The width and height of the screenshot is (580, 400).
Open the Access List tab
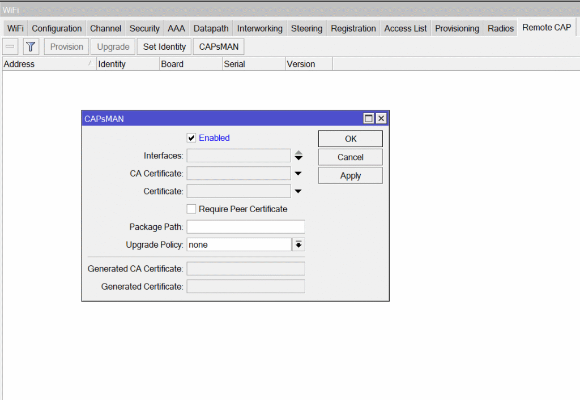point(406,28)
